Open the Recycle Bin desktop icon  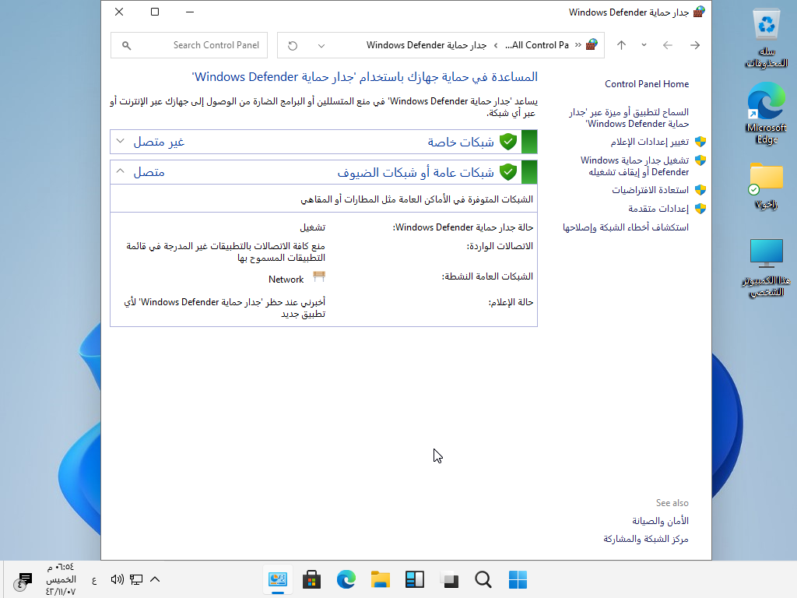pyautogui.click(x=767, y=38)
